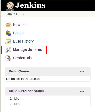This screenshot has height=112, width=95.
Task: Go to Build History page
Action: click(23, 41)
